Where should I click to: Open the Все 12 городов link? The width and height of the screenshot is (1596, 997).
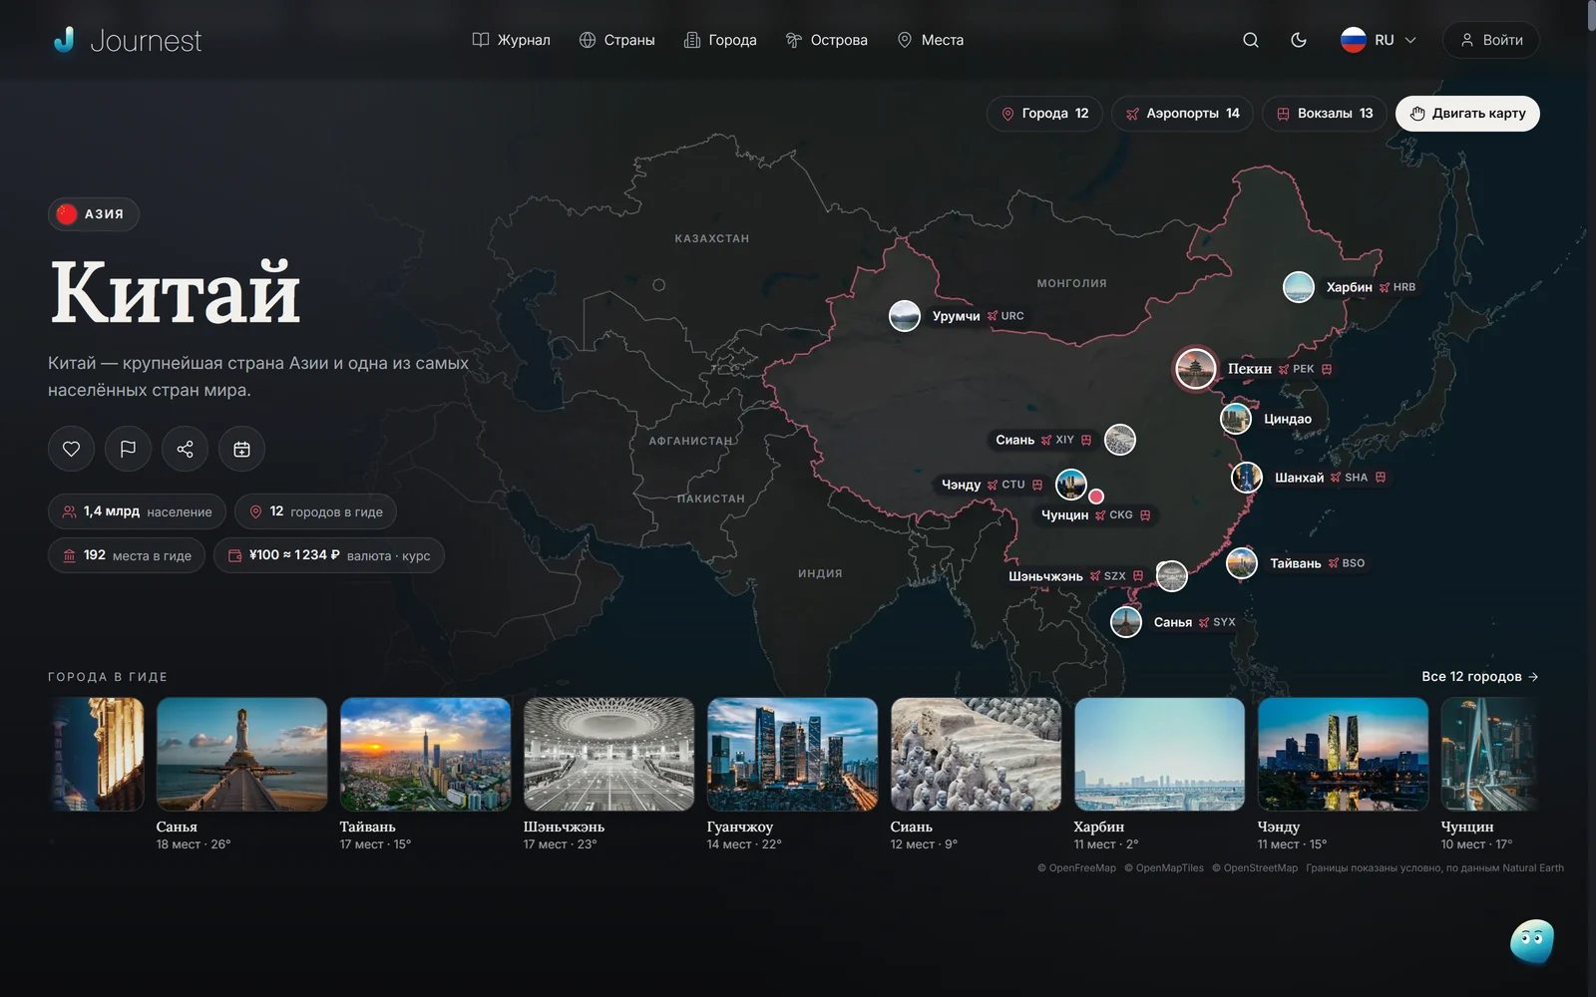1480,676
